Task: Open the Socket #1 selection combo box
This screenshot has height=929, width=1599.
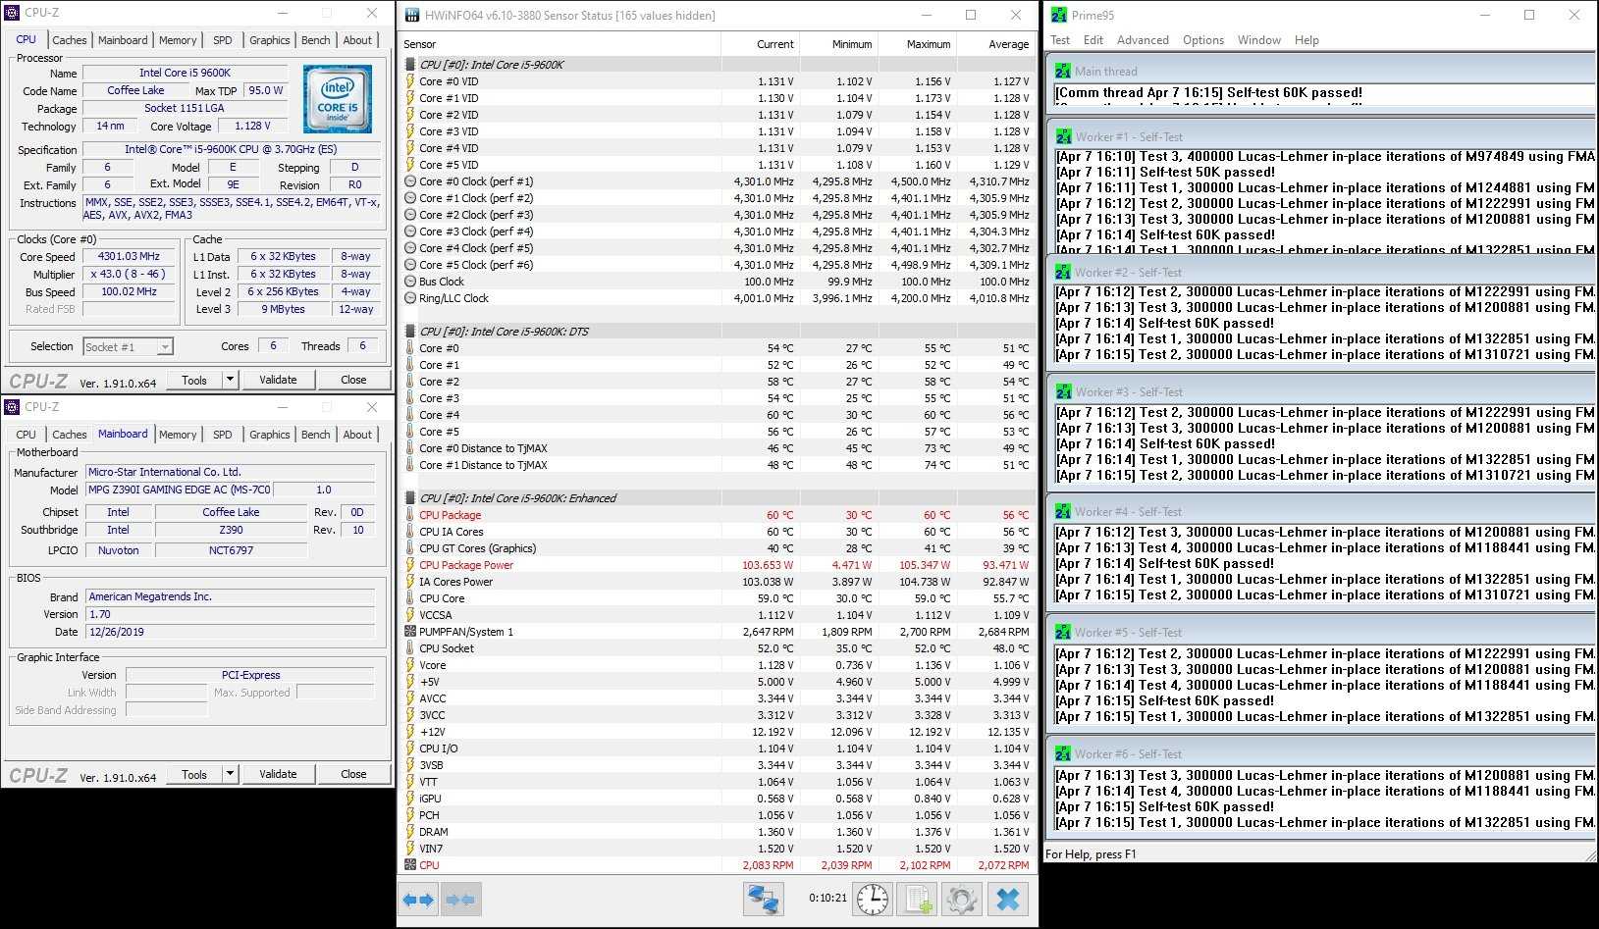Action: click(x=128, y=346)
